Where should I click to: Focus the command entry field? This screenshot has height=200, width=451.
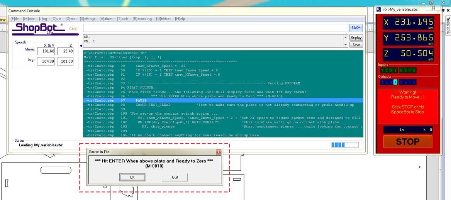(x=215, y=28)
